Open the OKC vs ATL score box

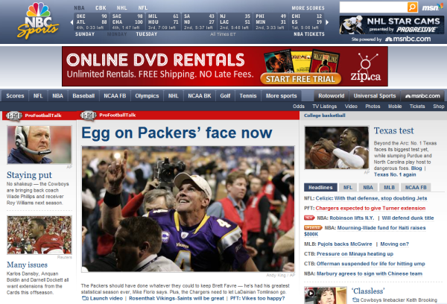pos(91,22)
